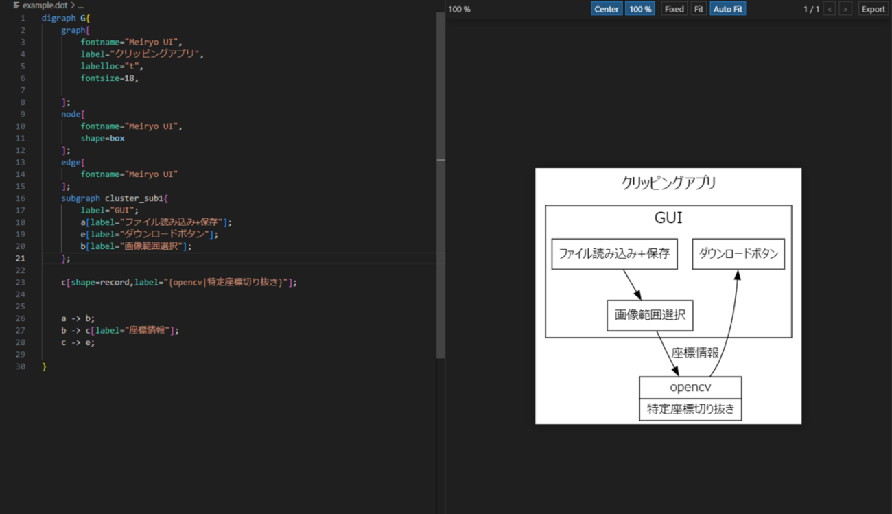892x514 pixels.
Task: Disable Auto Fit mode
Action: pos(727,8)
